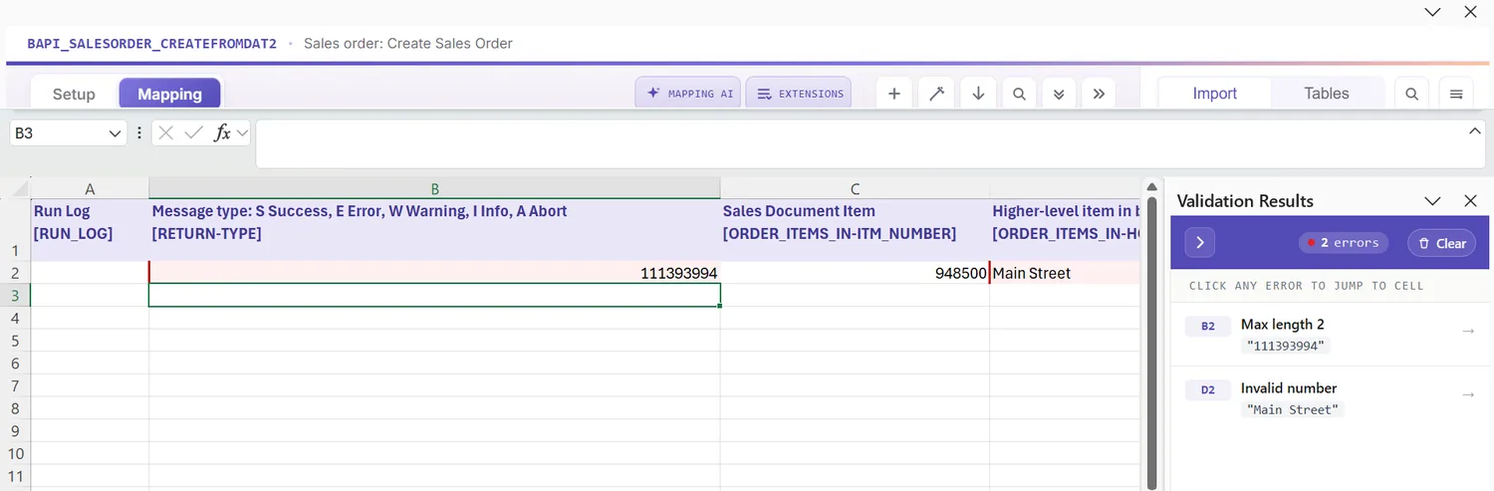This screenshot has height=491, width=1494.
Task: Click the top-right window chevron down
Action: (1432, 12)
